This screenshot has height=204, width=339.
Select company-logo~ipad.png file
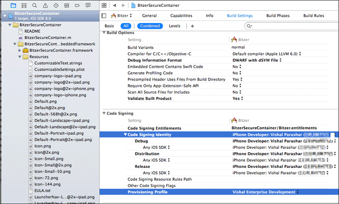click(x=58, y=76)
